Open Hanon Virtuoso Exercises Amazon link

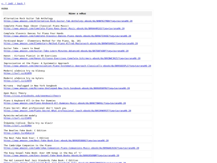[x=72, y=58]
